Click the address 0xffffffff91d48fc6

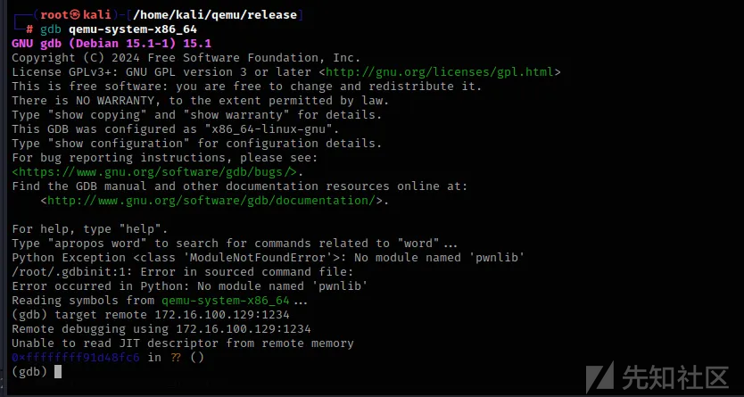[x=76, y=357]
